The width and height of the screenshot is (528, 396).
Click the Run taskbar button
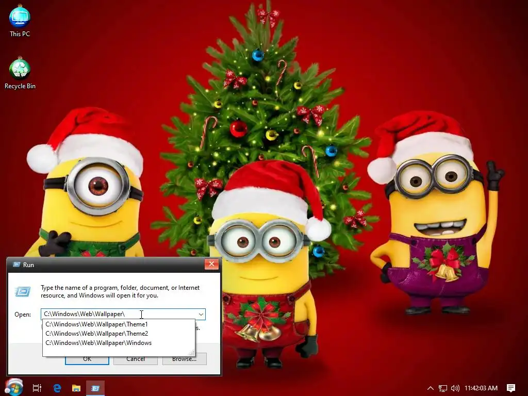tap(95, 388)
